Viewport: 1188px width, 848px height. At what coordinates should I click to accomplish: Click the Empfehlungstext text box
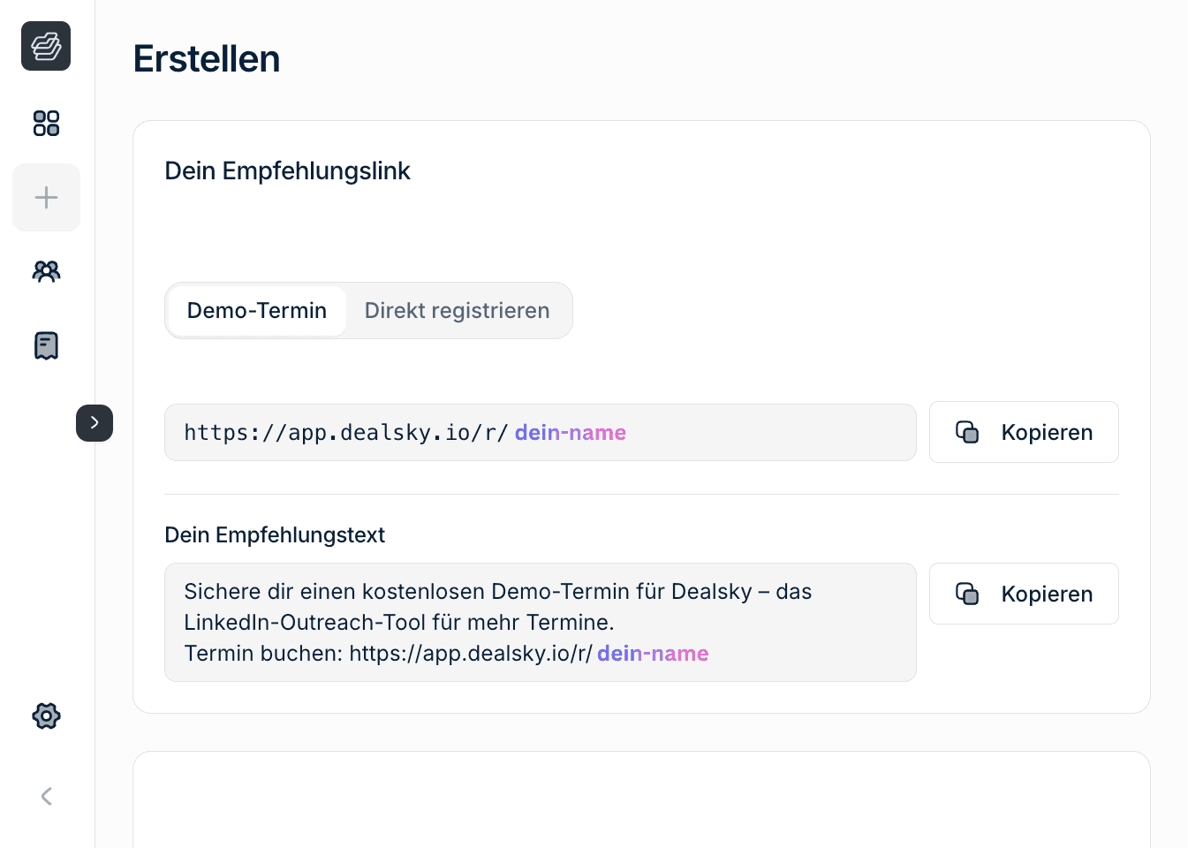[541, 622]
